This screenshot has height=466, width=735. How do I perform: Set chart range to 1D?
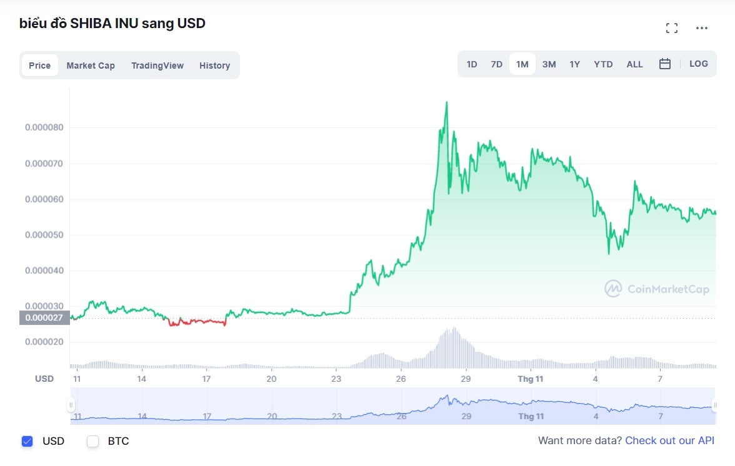click(472, 64)
